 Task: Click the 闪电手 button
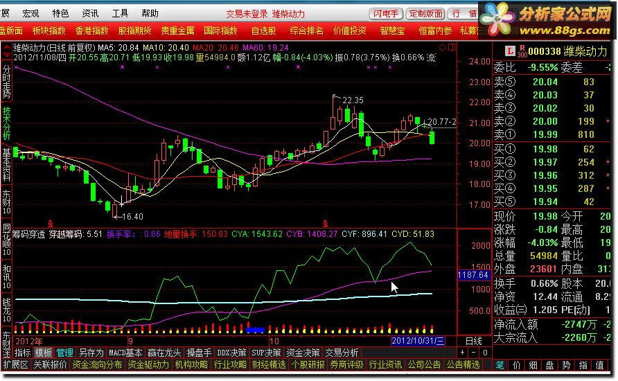coord(386,14)
